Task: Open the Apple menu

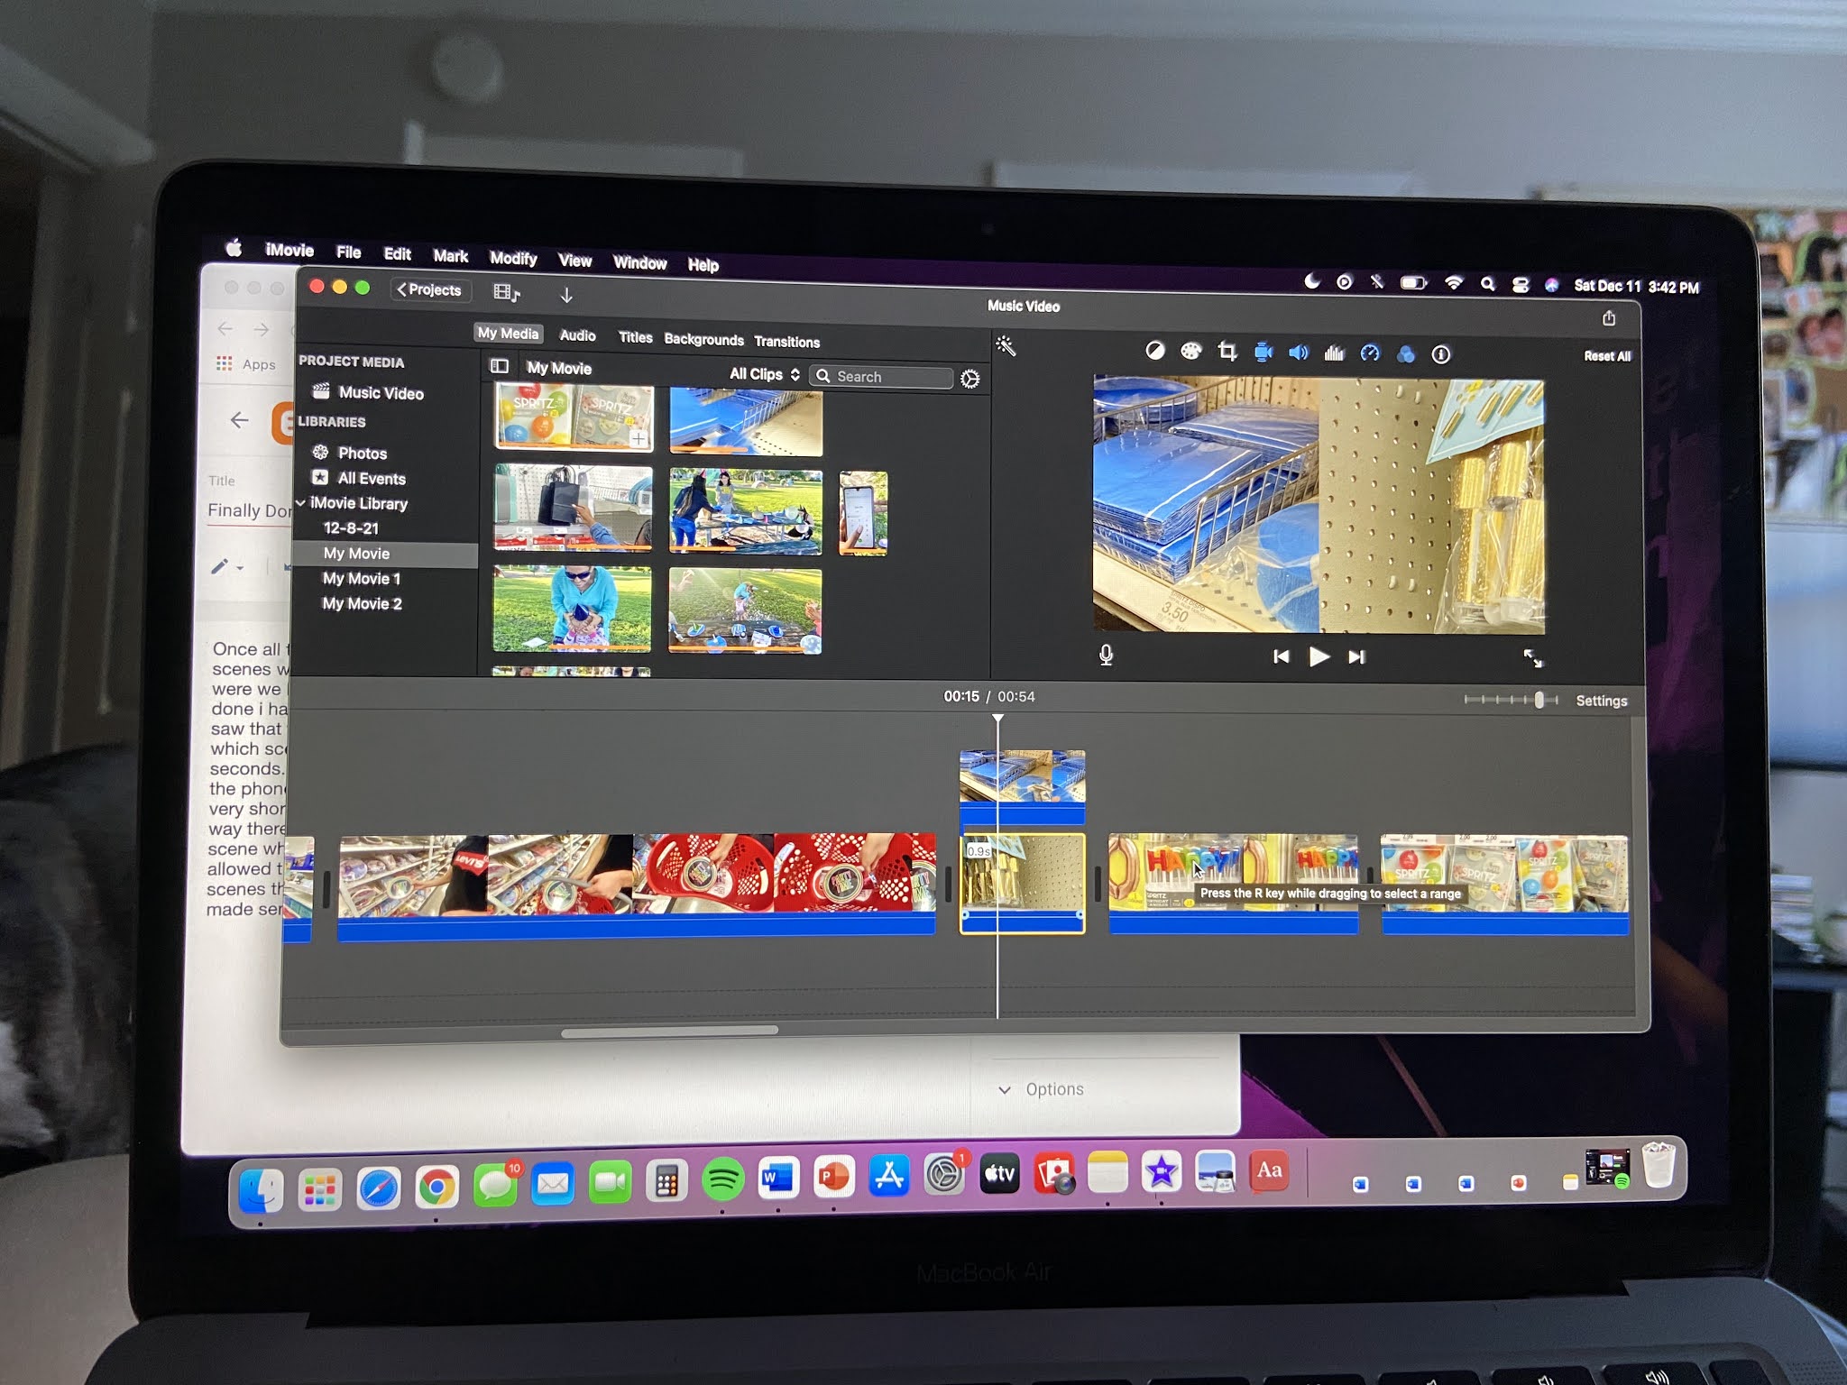Action: [234, 248]
